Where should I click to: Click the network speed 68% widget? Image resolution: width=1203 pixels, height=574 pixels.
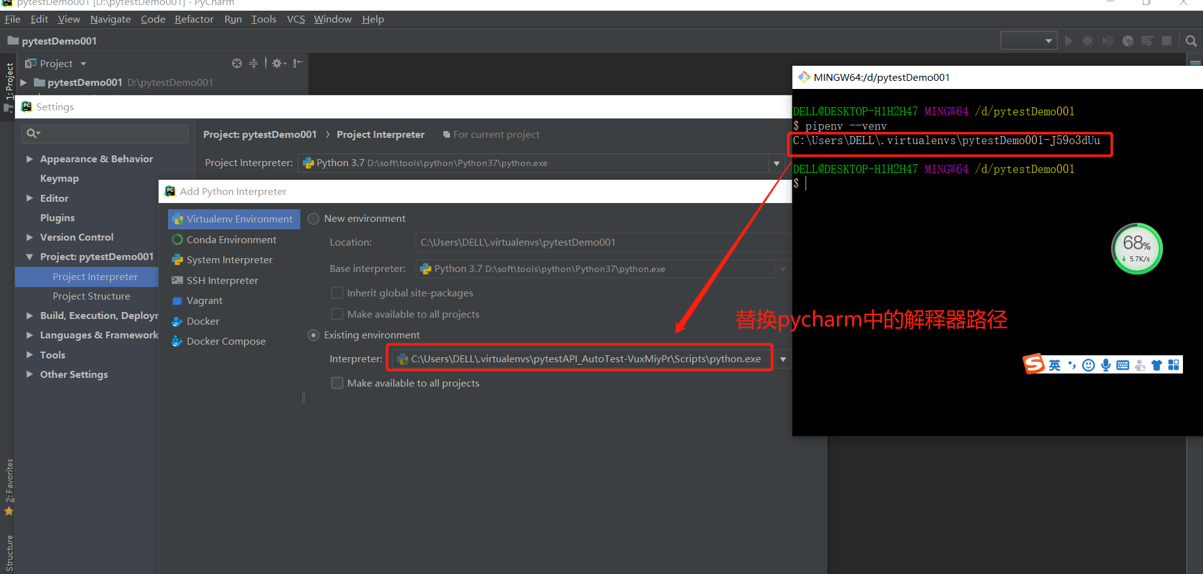1137,249
